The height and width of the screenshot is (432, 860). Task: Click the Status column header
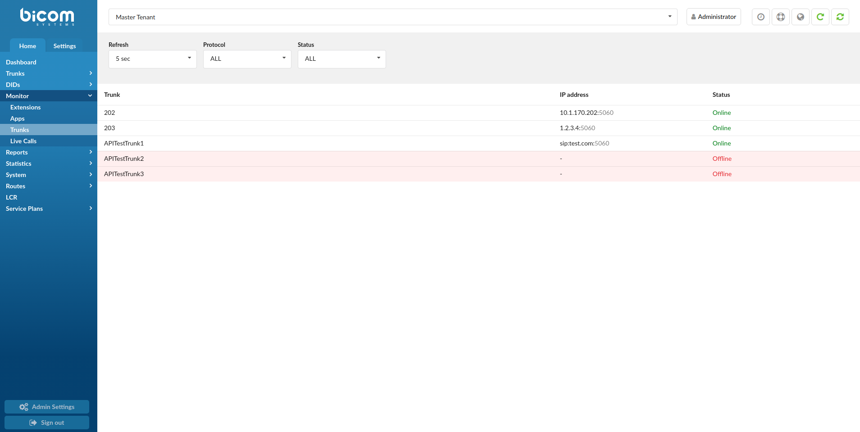(x=721, y=95)
